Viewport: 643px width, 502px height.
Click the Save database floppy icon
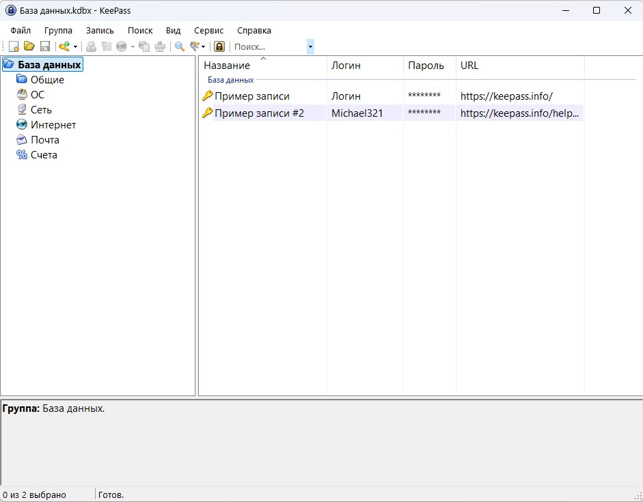coord(44,46)
